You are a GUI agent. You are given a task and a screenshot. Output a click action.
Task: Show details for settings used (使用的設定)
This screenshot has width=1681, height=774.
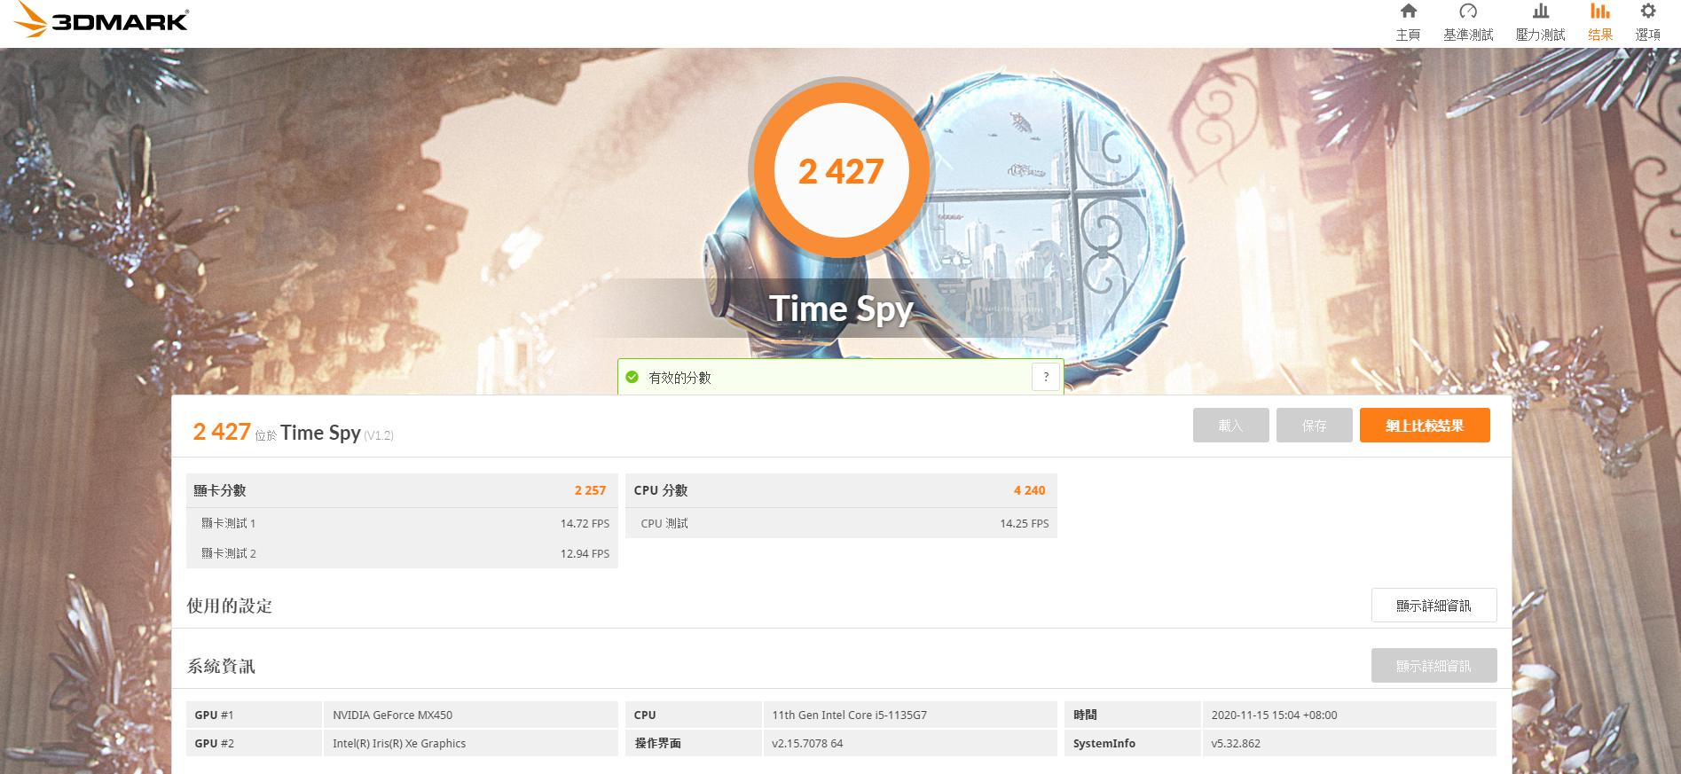pyautogui.click(x=1434, y=606)
